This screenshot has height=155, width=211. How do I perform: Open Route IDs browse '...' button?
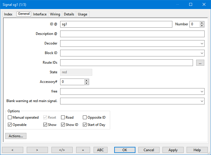[200, 63]
